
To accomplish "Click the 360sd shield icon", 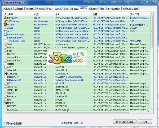I will [x=5, y=28].
